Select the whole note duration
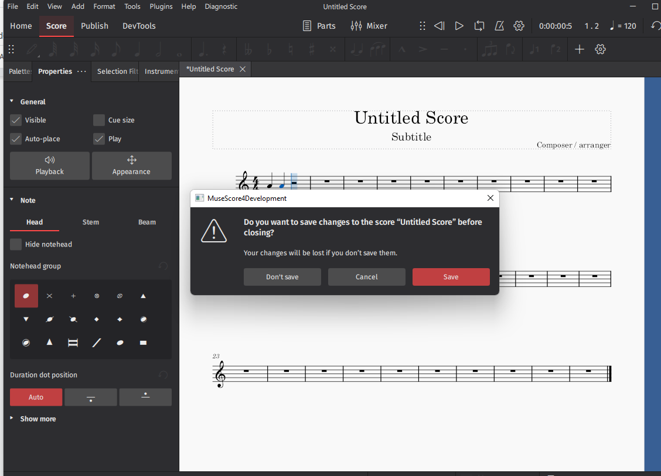The width and height of the screenshot is (661, 476). 179,49
